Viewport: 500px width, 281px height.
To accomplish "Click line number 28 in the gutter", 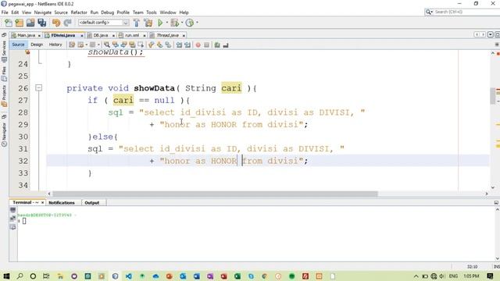I will pos(23,112).
